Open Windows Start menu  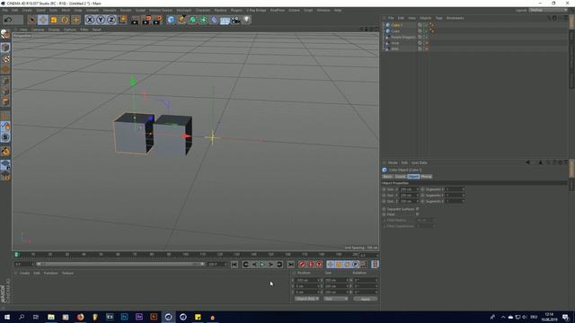(x=7, y=317)
